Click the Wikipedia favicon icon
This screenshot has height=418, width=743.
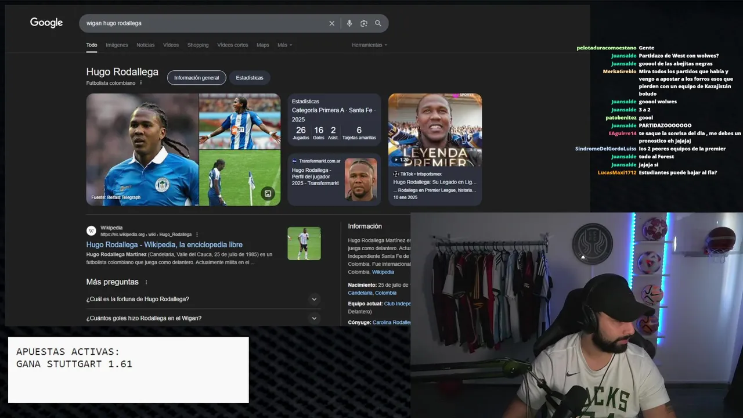point(91,230)
